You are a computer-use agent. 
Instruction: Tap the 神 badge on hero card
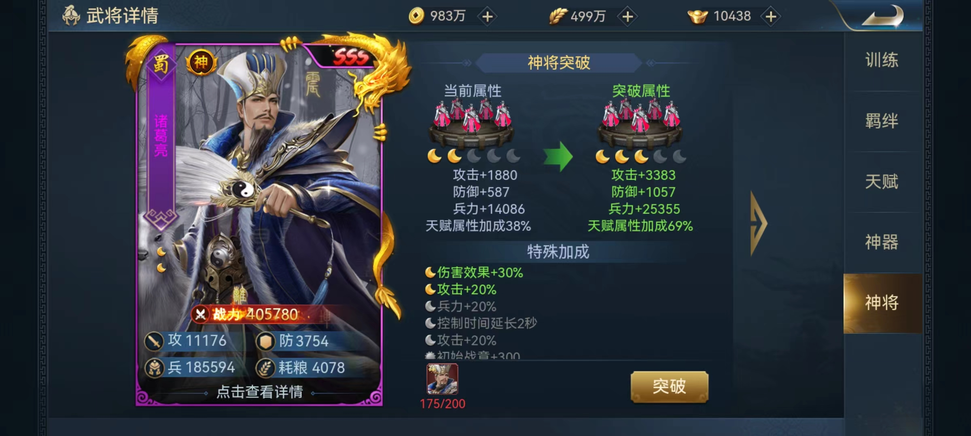pos(201,62)
